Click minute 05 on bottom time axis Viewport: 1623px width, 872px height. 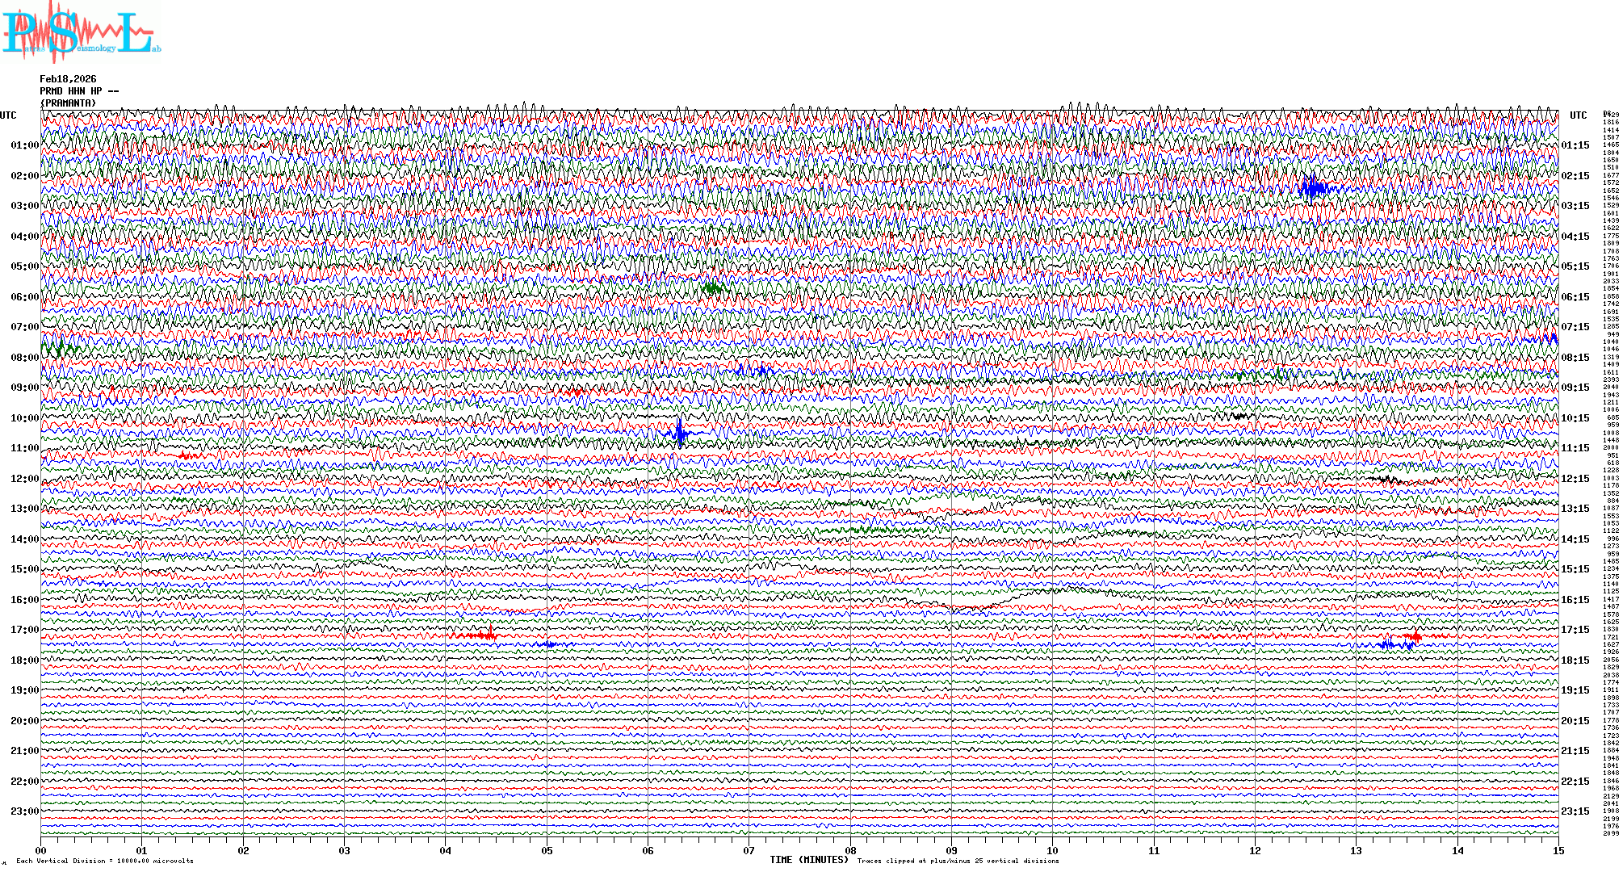pos(547,850)
